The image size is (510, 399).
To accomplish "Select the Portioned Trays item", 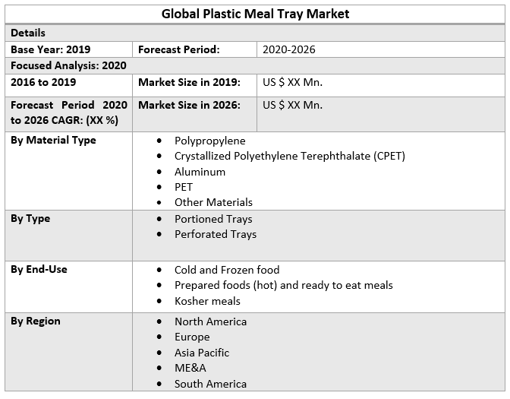I will (x=213, y=219).
